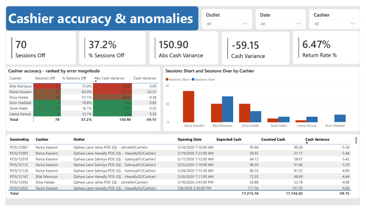366x212 pixels.
Task: Select Bilal Mansour's red Sessions Short bar
Action: click(217, 113)
